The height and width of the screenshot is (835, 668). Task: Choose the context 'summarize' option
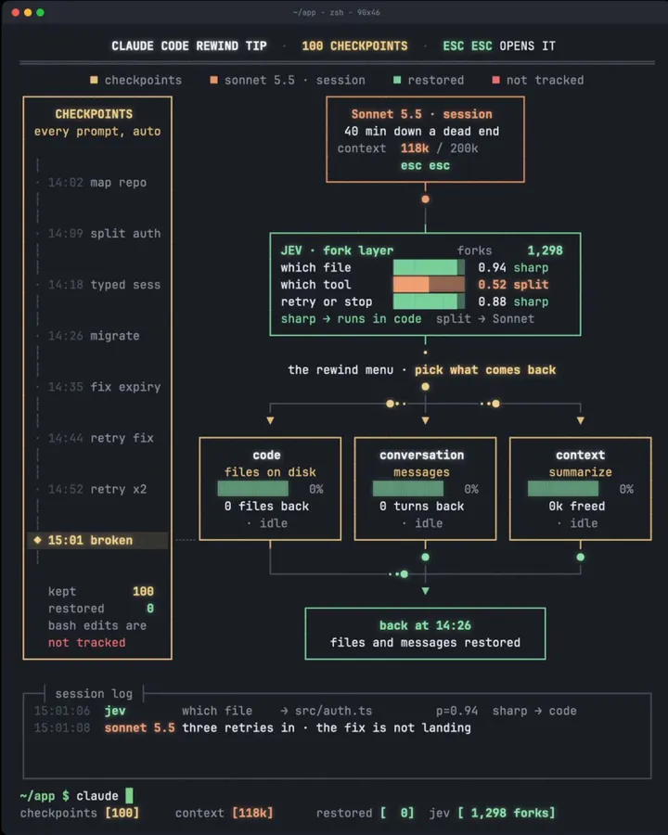coord(581,472)
